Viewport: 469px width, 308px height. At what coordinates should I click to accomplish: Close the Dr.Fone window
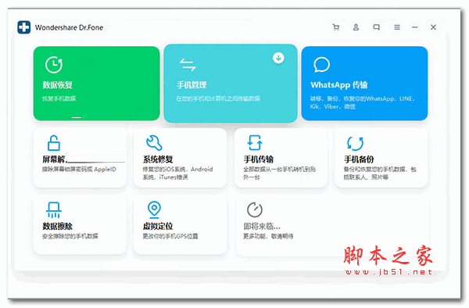point(433,27)
